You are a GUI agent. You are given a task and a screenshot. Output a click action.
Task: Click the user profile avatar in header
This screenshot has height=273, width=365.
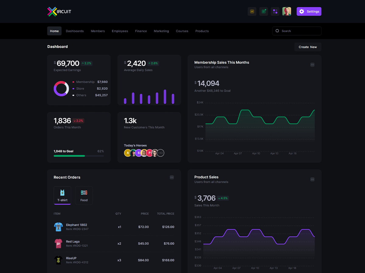pyautogui.click(x=287, y=12)
